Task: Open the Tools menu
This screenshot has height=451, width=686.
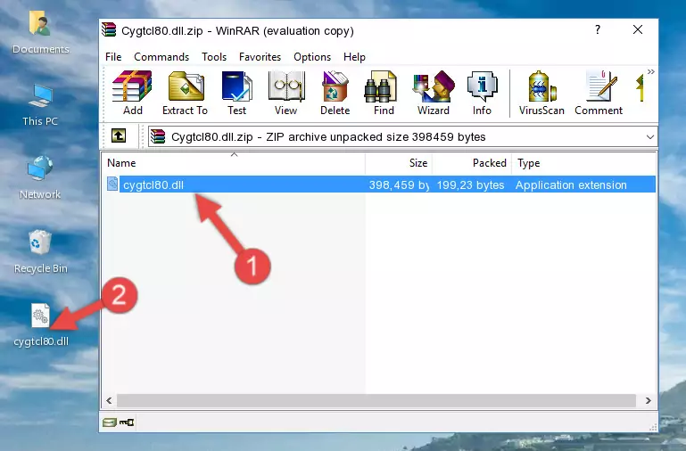Action: pyautogui.click(x=214, y=57)
